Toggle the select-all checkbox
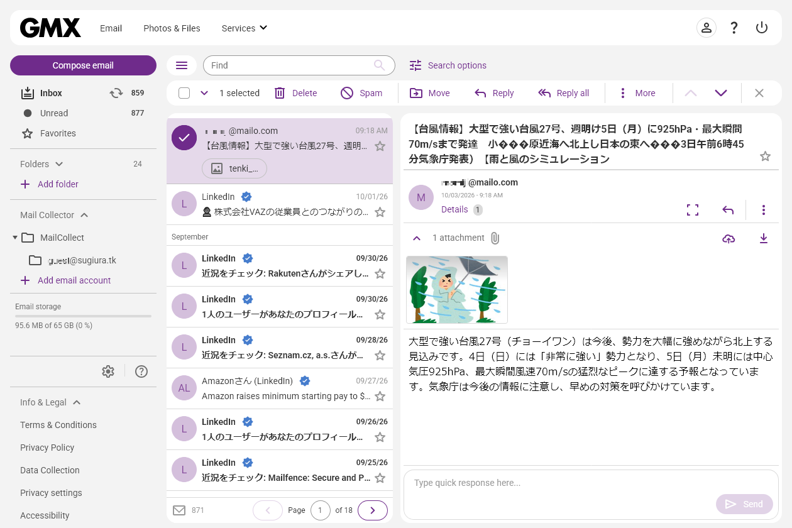 coord(184,93)
